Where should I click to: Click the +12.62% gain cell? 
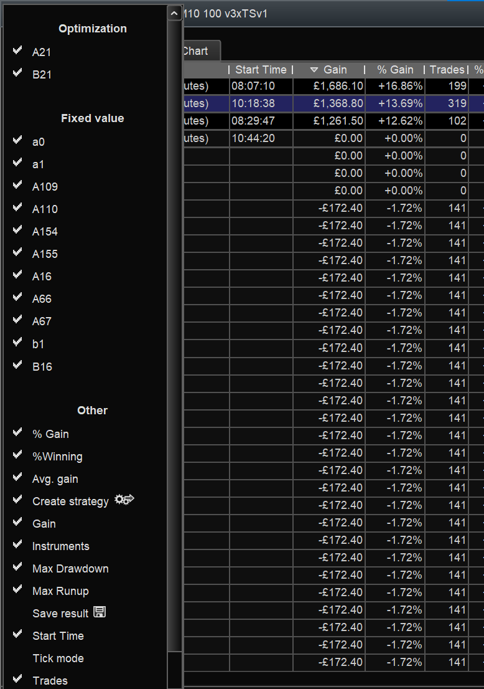(x=395, y=121)
